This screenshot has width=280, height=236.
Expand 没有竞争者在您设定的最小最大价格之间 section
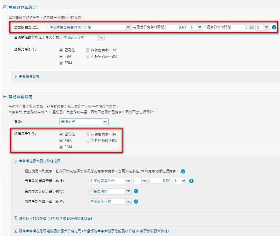point(16,231)
